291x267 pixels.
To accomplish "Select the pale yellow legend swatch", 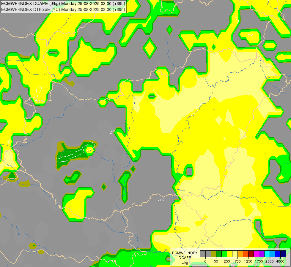I will (235, 254).
